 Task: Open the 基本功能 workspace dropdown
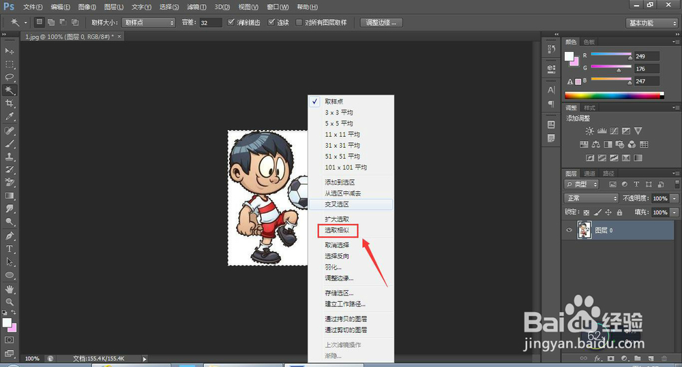pyautogui.click(x=652, y=23)
